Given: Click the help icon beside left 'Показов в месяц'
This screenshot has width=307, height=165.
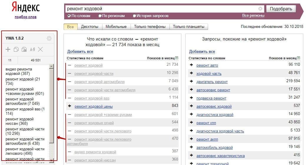Looking at the screenshot, I should pyautogui.click(x=177, y=58).
